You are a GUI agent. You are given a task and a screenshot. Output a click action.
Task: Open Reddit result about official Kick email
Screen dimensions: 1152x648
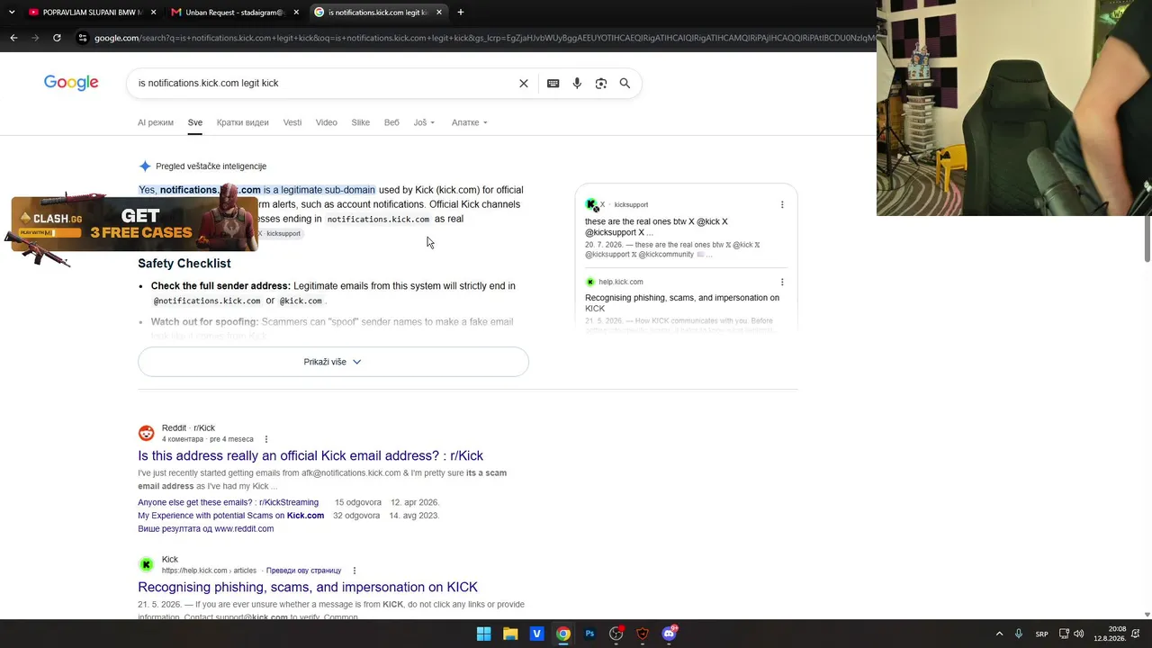click(310, 456)
